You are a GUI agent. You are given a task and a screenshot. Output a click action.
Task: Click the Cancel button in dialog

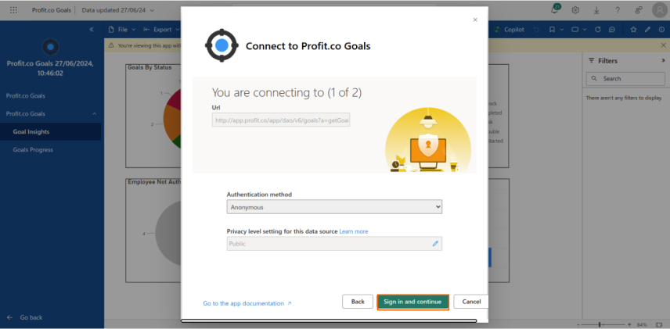coord(470,302)
